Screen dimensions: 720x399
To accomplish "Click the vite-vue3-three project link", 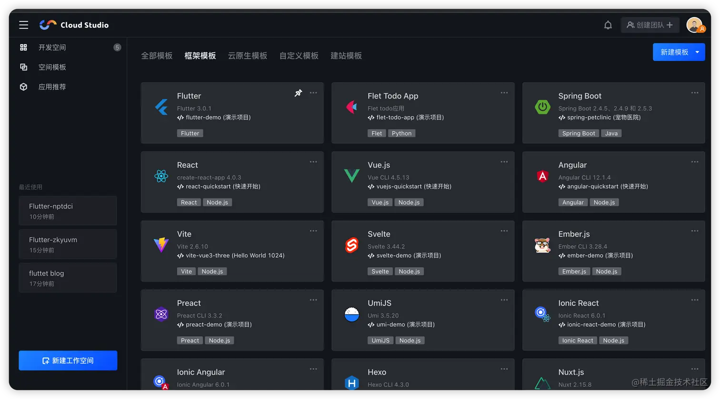I will tap(231, 256).
